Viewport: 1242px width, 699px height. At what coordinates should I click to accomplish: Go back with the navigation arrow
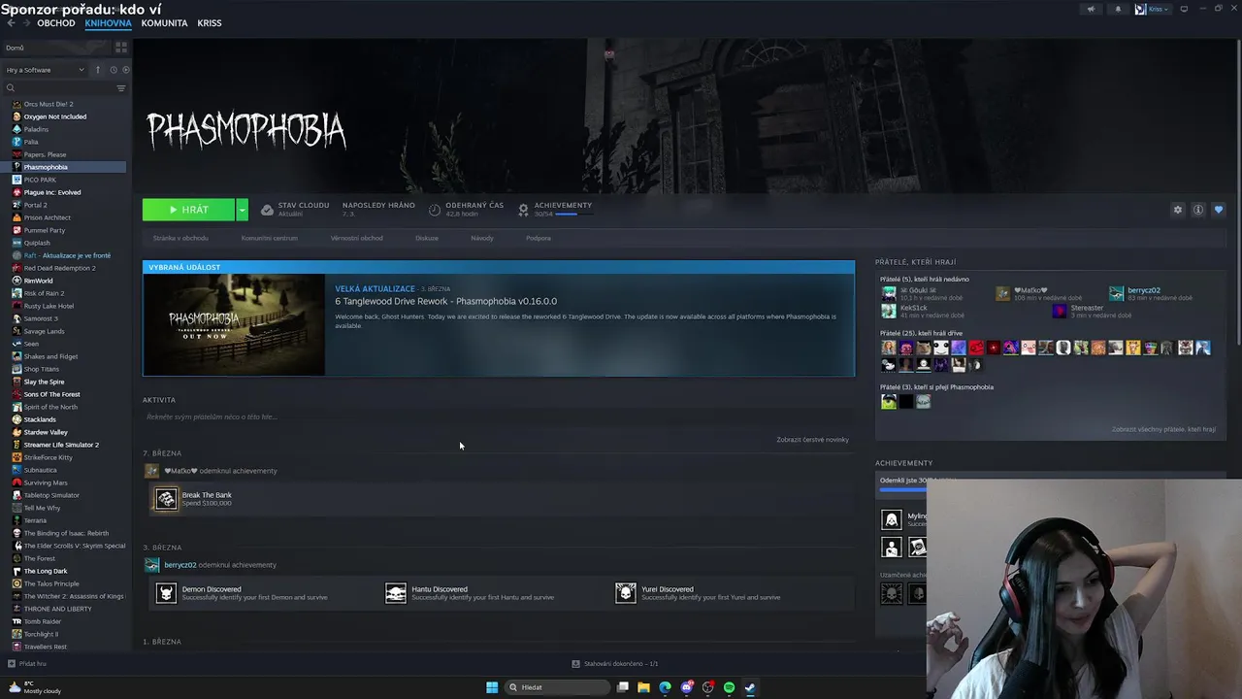click(12, 23)
